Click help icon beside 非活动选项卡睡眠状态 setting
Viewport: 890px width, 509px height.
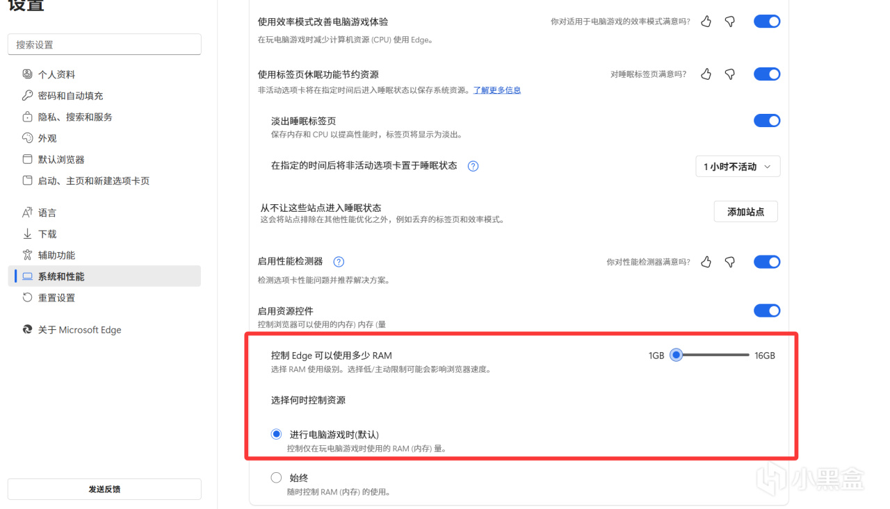point(473,166)
